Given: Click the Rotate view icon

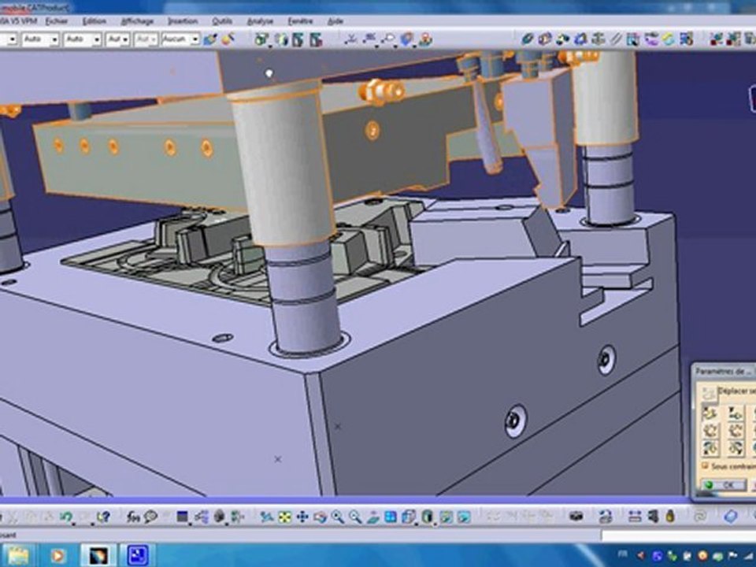Looking at the screenshot, I should [x=321, y=517].
